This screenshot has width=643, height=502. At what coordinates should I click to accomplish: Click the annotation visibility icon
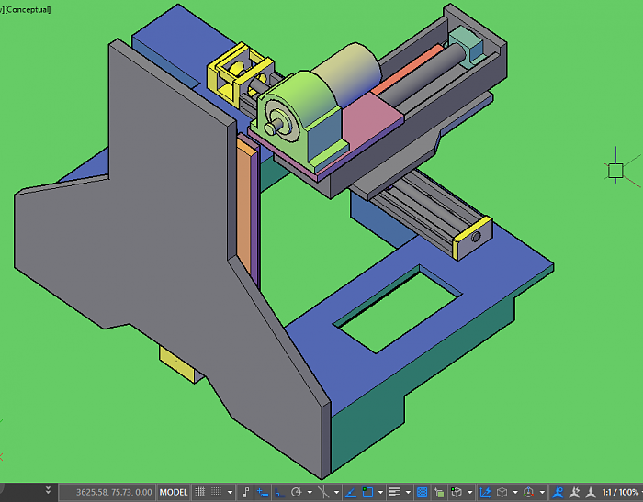pyautogui.click(x=558, y=492)
